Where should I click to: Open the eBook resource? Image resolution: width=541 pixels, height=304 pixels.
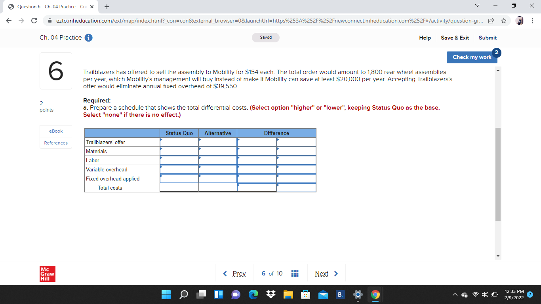[x=55, y=131]
